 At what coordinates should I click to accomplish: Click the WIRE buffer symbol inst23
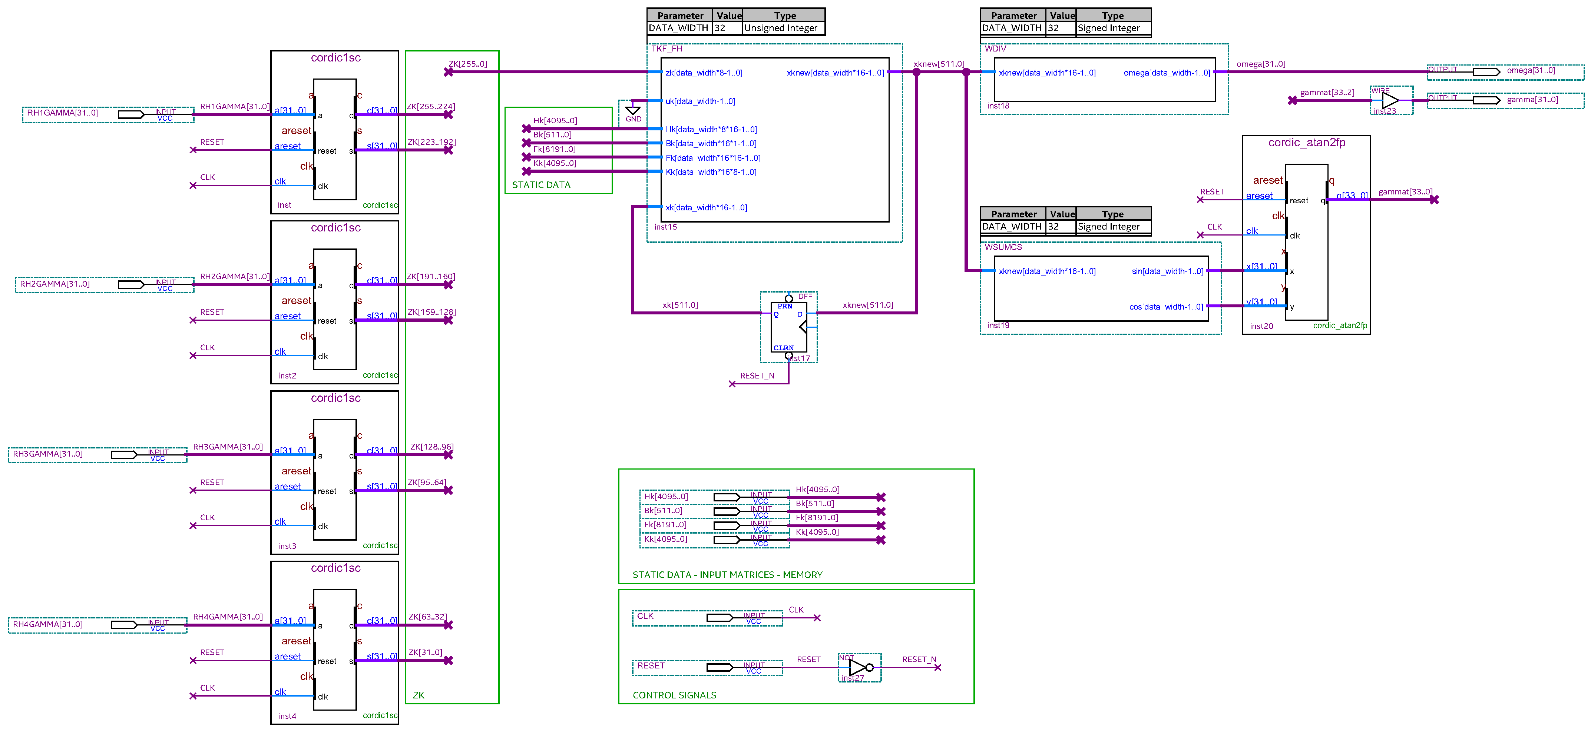1390,100
